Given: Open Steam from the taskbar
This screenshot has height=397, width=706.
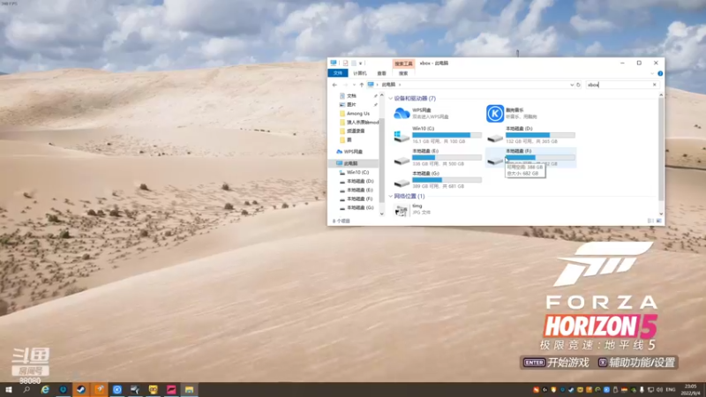Looking at the screenshot, I should (81, 390).
